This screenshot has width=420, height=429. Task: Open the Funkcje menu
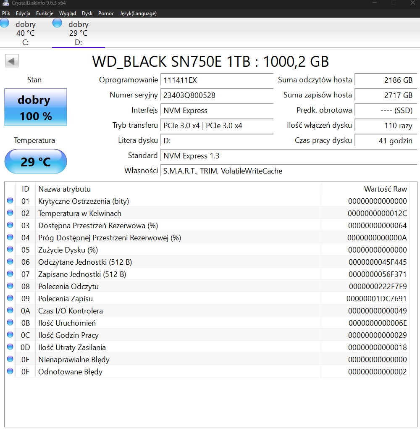tap(45, 13)
